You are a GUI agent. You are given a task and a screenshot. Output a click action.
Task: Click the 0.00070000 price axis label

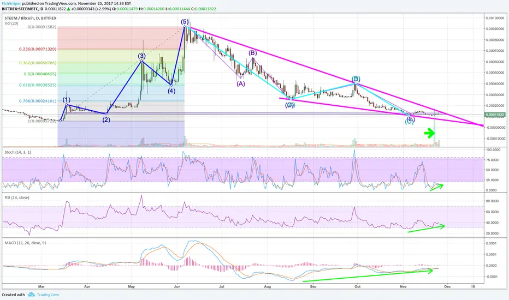click(495, 51)
